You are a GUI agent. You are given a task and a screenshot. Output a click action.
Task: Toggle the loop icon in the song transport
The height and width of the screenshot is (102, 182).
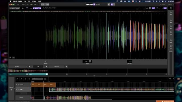coord(25,79)
